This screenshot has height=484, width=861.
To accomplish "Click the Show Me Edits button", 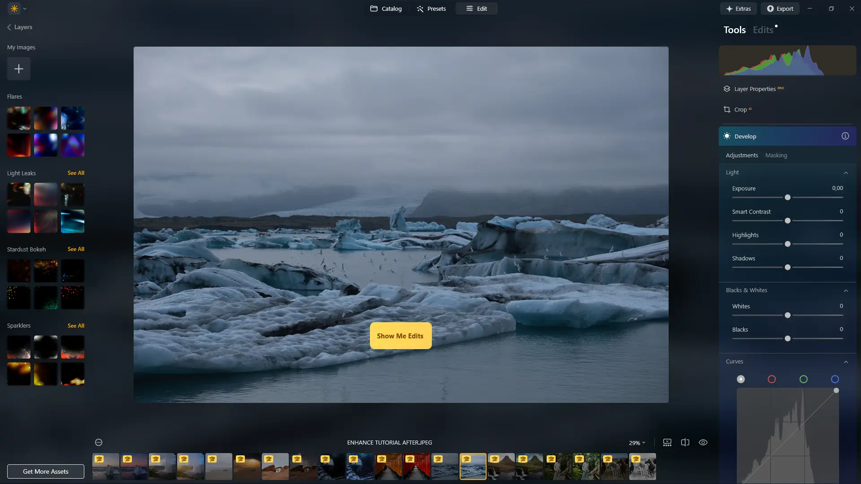I will coord(400,336).
